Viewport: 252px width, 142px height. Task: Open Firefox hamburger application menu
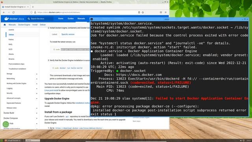pyautogui.click(x=165, y=12)
